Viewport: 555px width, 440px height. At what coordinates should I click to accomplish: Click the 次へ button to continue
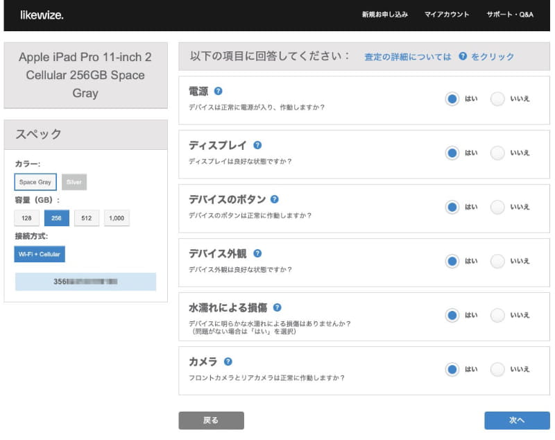516,420
